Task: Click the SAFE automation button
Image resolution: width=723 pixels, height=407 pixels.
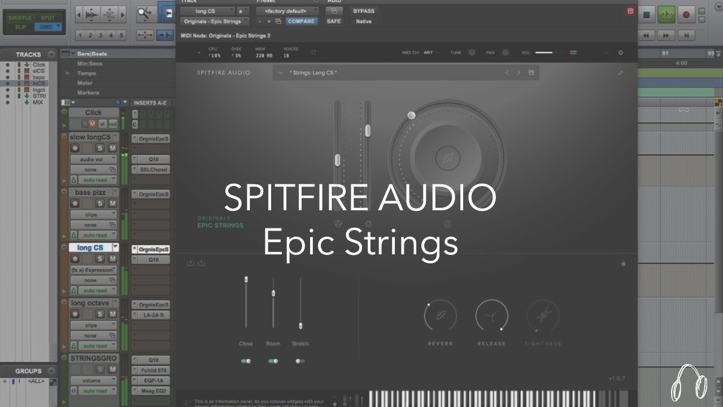Action: point(334,21)
